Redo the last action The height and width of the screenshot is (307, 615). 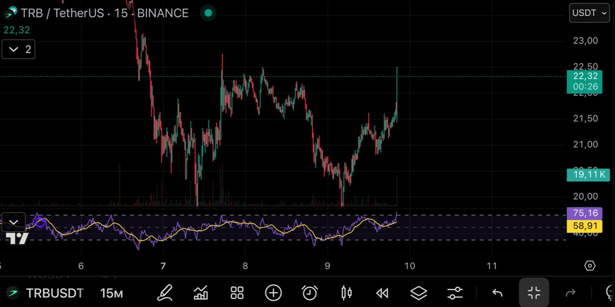(x=570, y=293)
